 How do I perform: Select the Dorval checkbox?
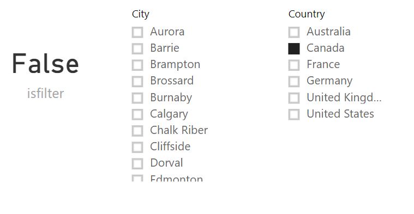click(x=137, y=164)
